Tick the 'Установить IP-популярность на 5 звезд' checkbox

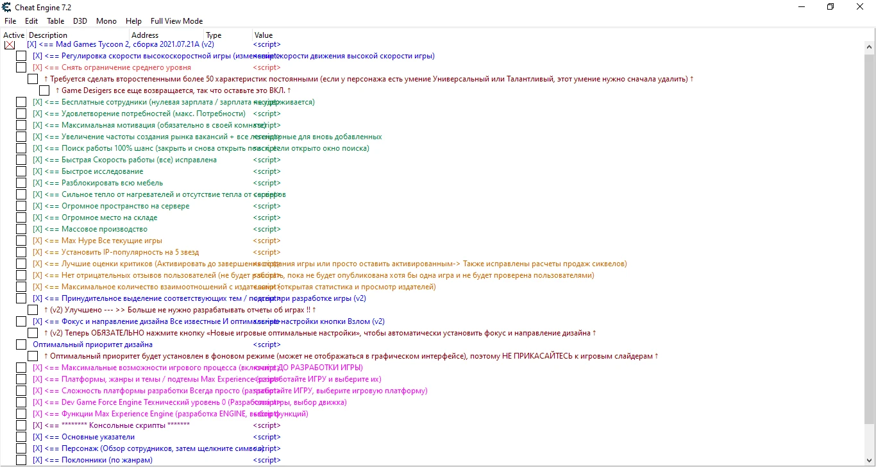coord(21,253)
